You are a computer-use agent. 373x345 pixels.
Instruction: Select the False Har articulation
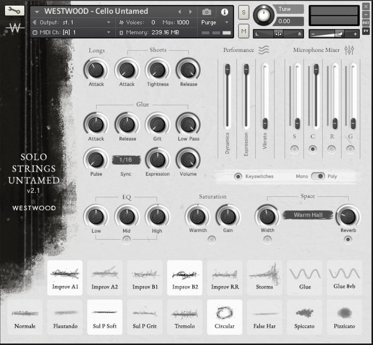pyautogui.click(x=265, y=317)
